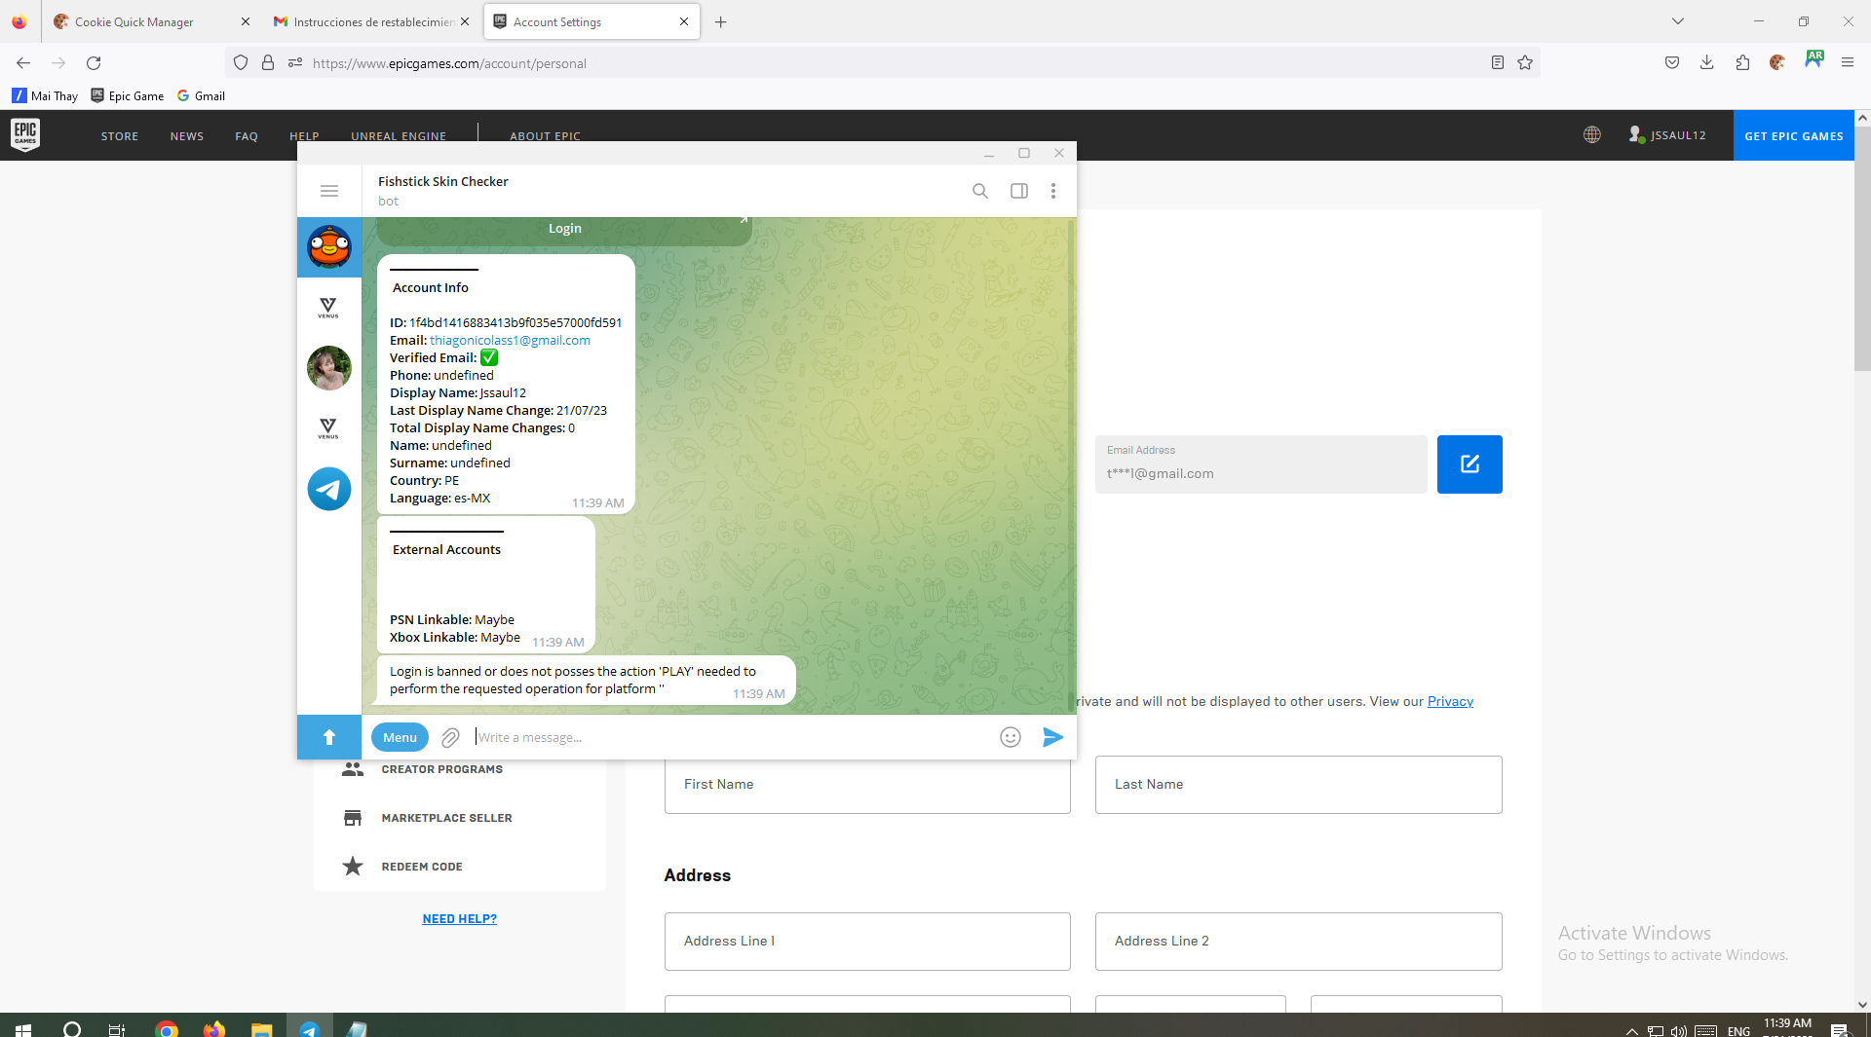Open the chat with the girl photo avatar
This screenshot has height=1037, width=1871.
(x=329, y=368)
